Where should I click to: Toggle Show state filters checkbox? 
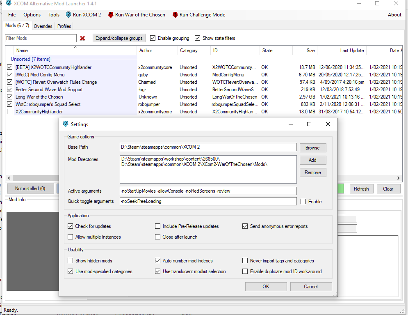point(198,38)
